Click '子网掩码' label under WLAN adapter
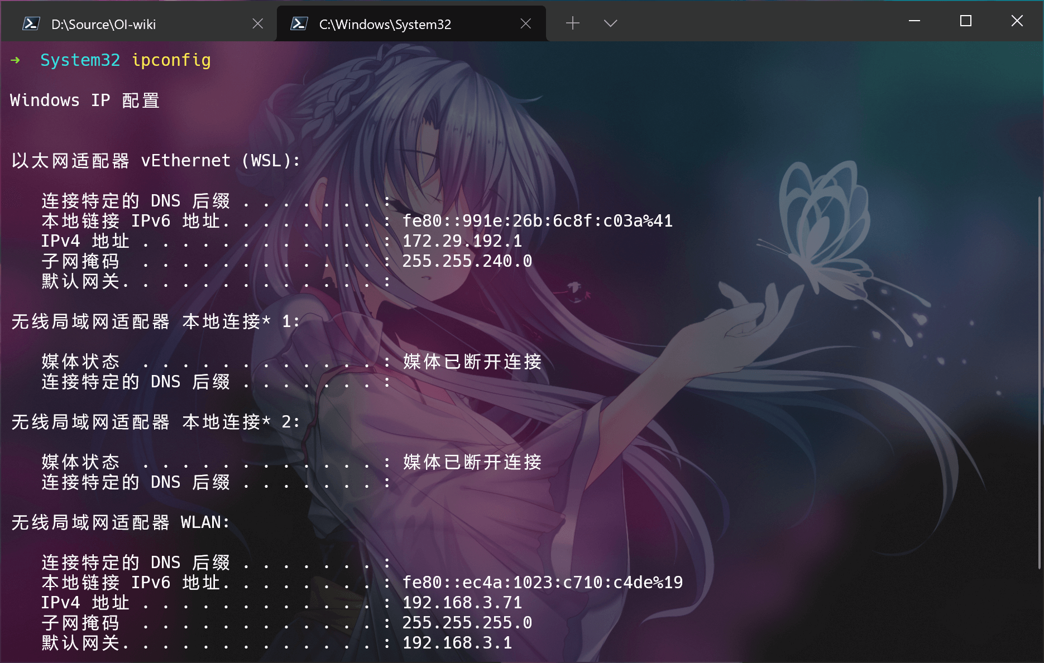1044x663 pixels. [80, 623]
